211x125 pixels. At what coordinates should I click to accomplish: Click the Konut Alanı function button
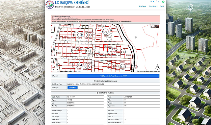click(72, 87)
